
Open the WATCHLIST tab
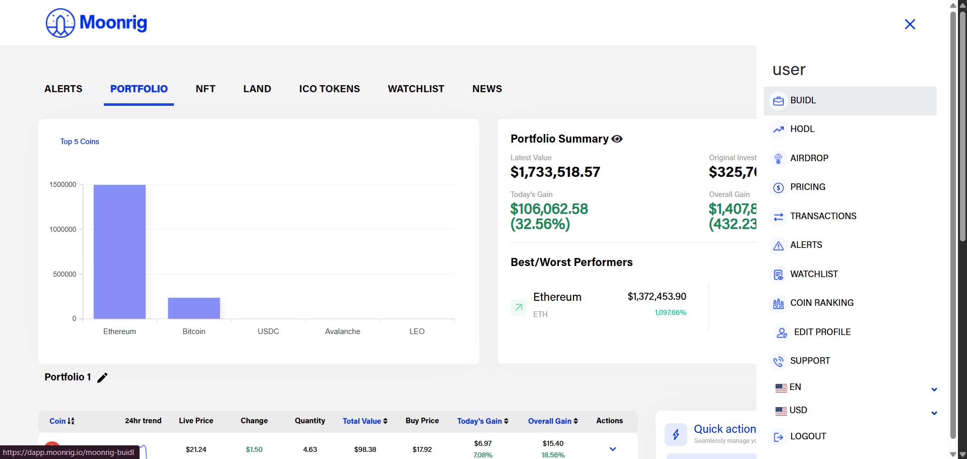(x=416, y=89)
